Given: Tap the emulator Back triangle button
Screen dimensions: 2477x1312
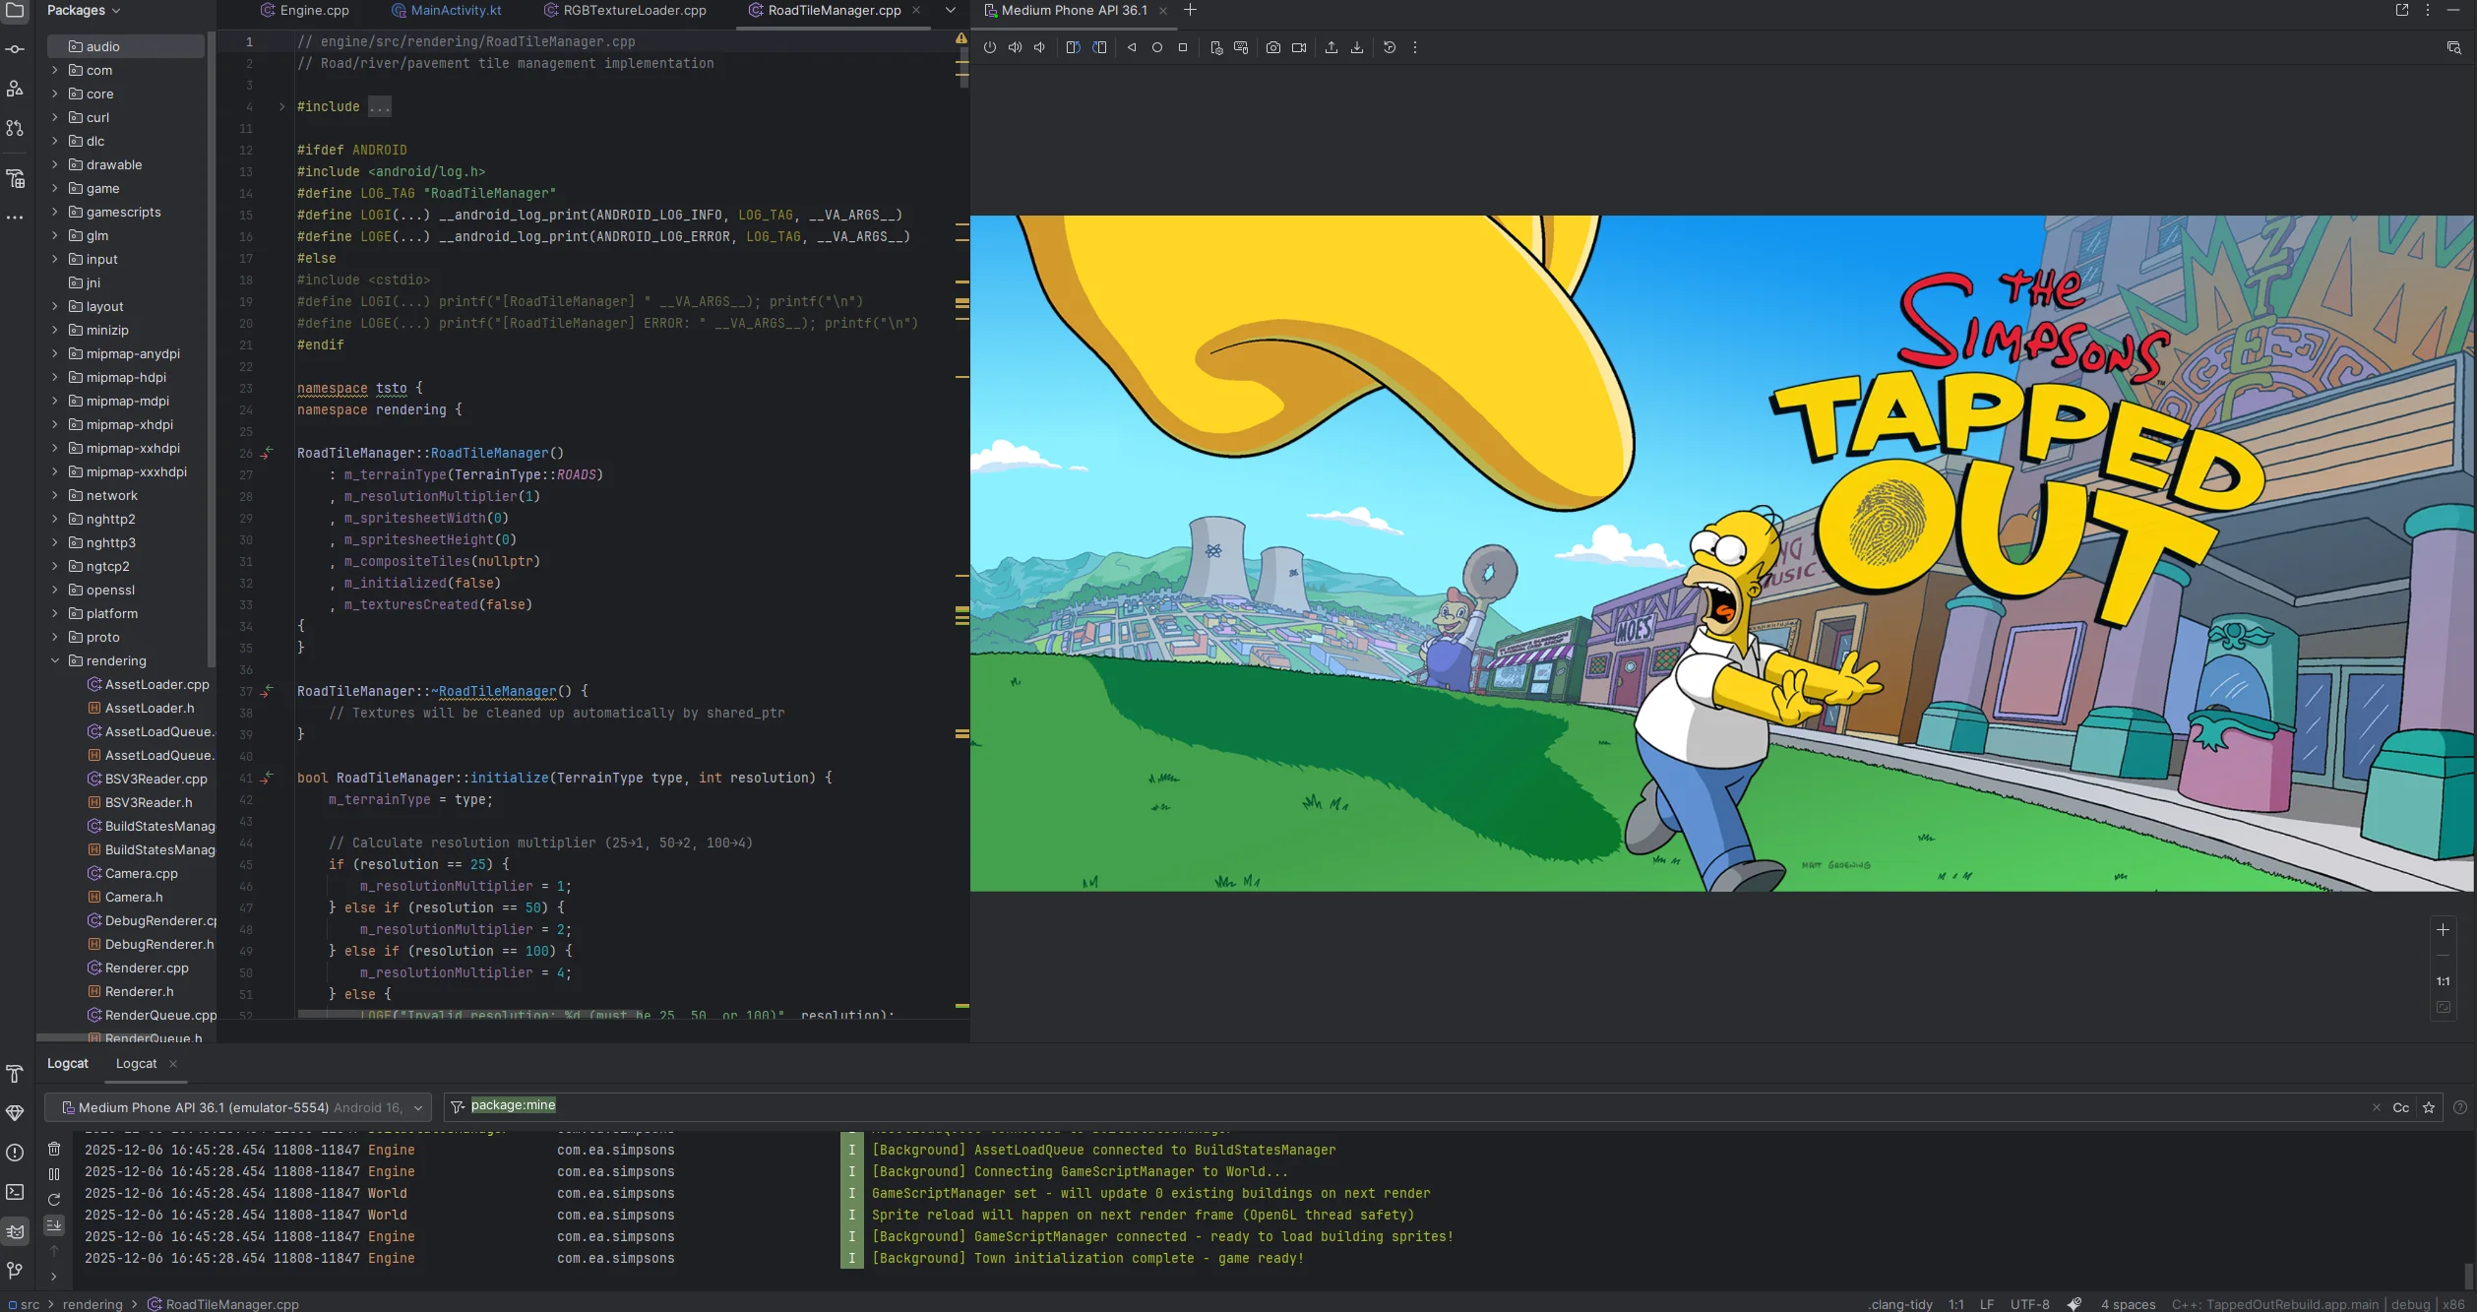Looking at the screenshot, I should 1132,47.
